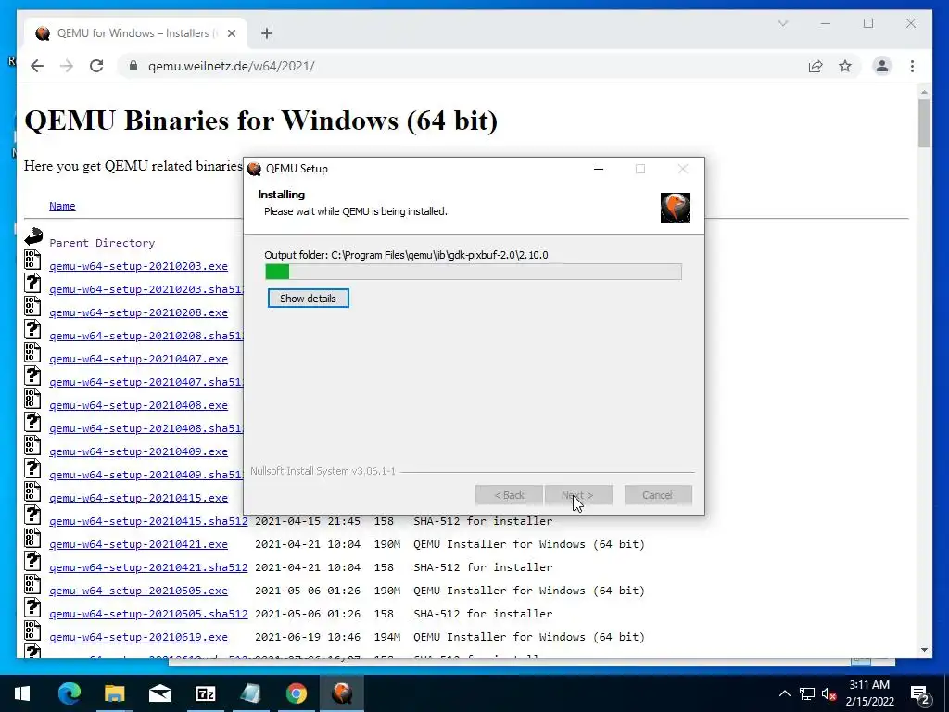Image resolution: width=949 pixels, height=712 pixels.
Task: Close the QEMU for Windows tab
Action: click(231, 33)
